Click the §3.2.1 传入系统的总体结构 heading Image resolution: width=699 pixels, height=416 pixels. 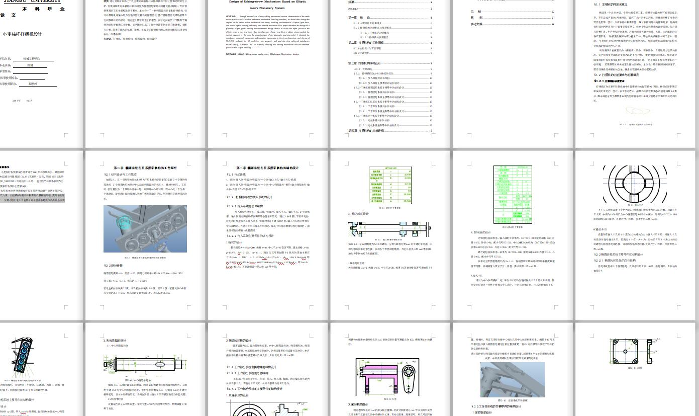[245, 206]
